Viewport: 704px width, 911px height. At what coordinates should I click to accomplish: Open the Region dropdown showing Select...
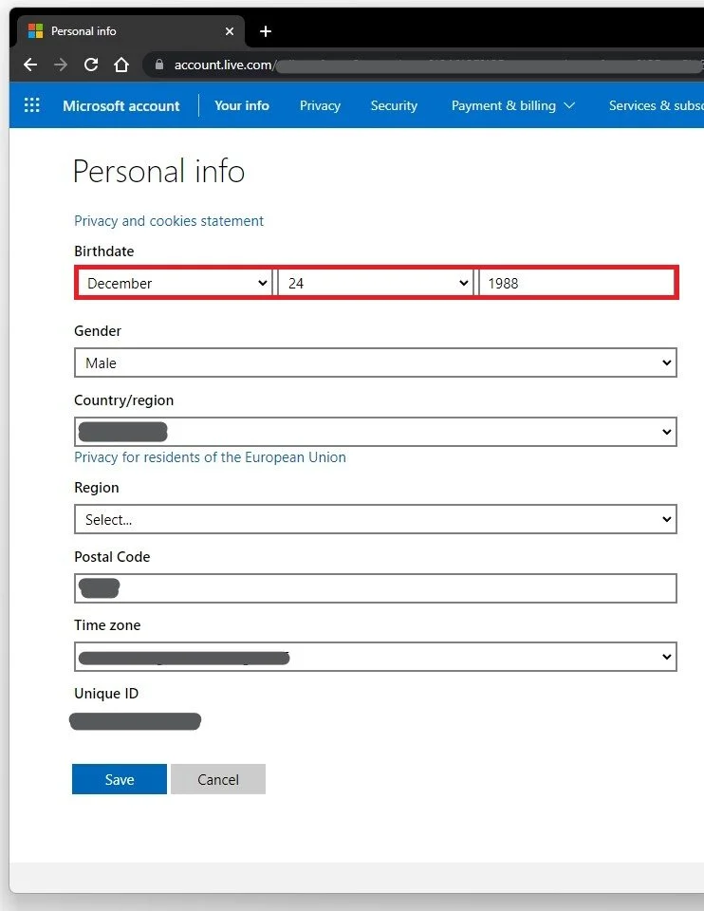(x=375, y=519)
